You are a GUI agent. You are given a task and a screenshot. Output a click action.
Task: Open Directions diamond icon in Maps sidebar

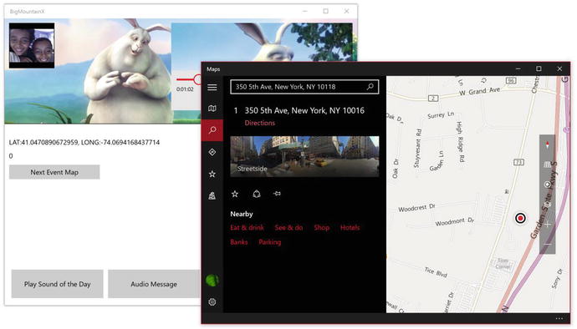click(212, 152)
